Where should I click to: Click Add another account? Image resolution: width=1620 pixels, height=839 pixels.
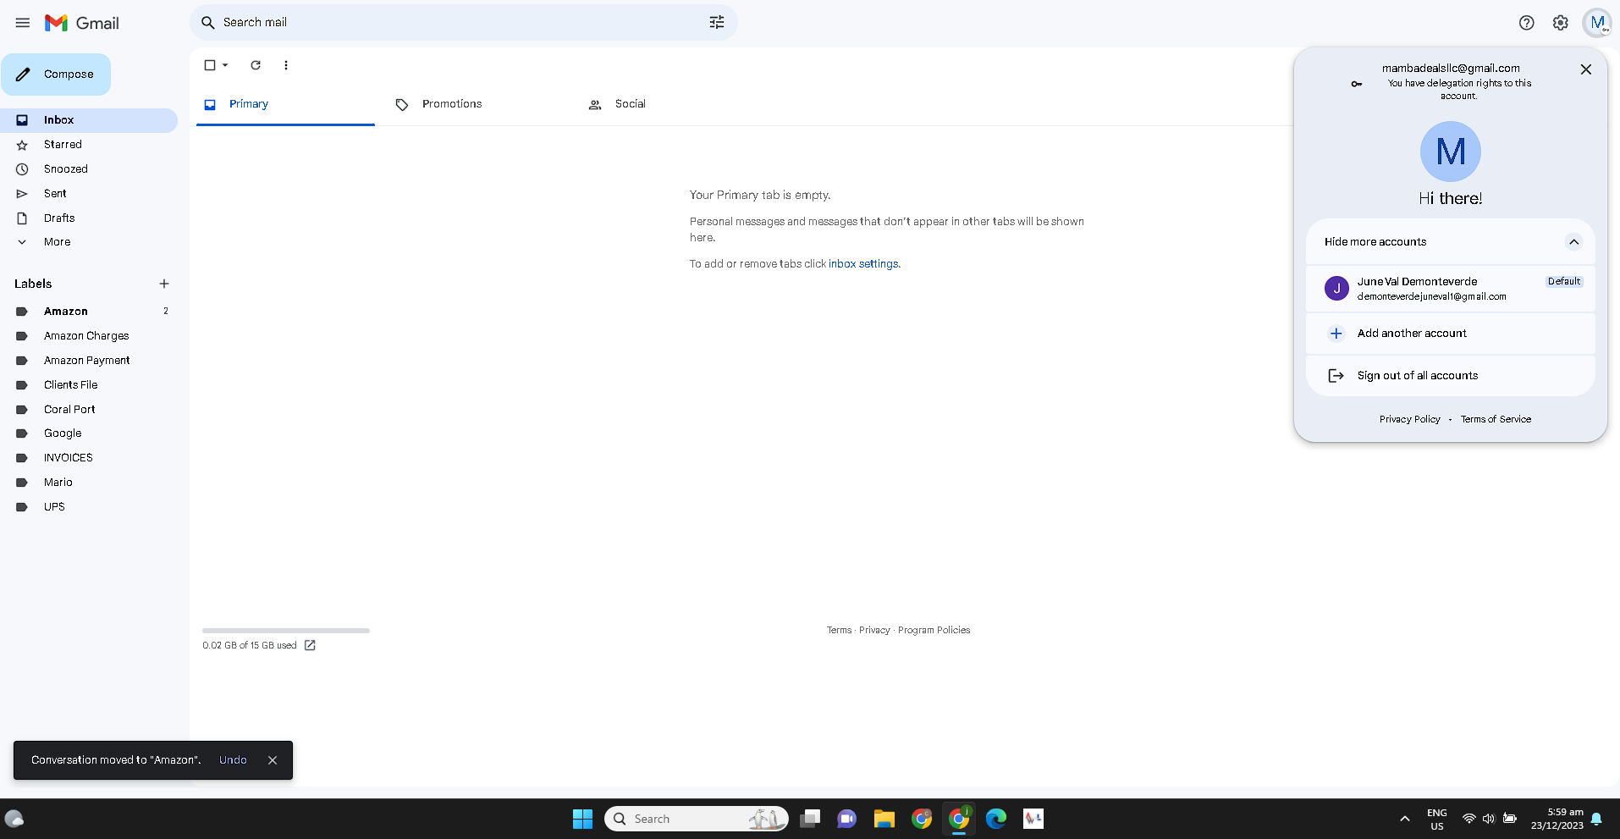point(1451,334)
